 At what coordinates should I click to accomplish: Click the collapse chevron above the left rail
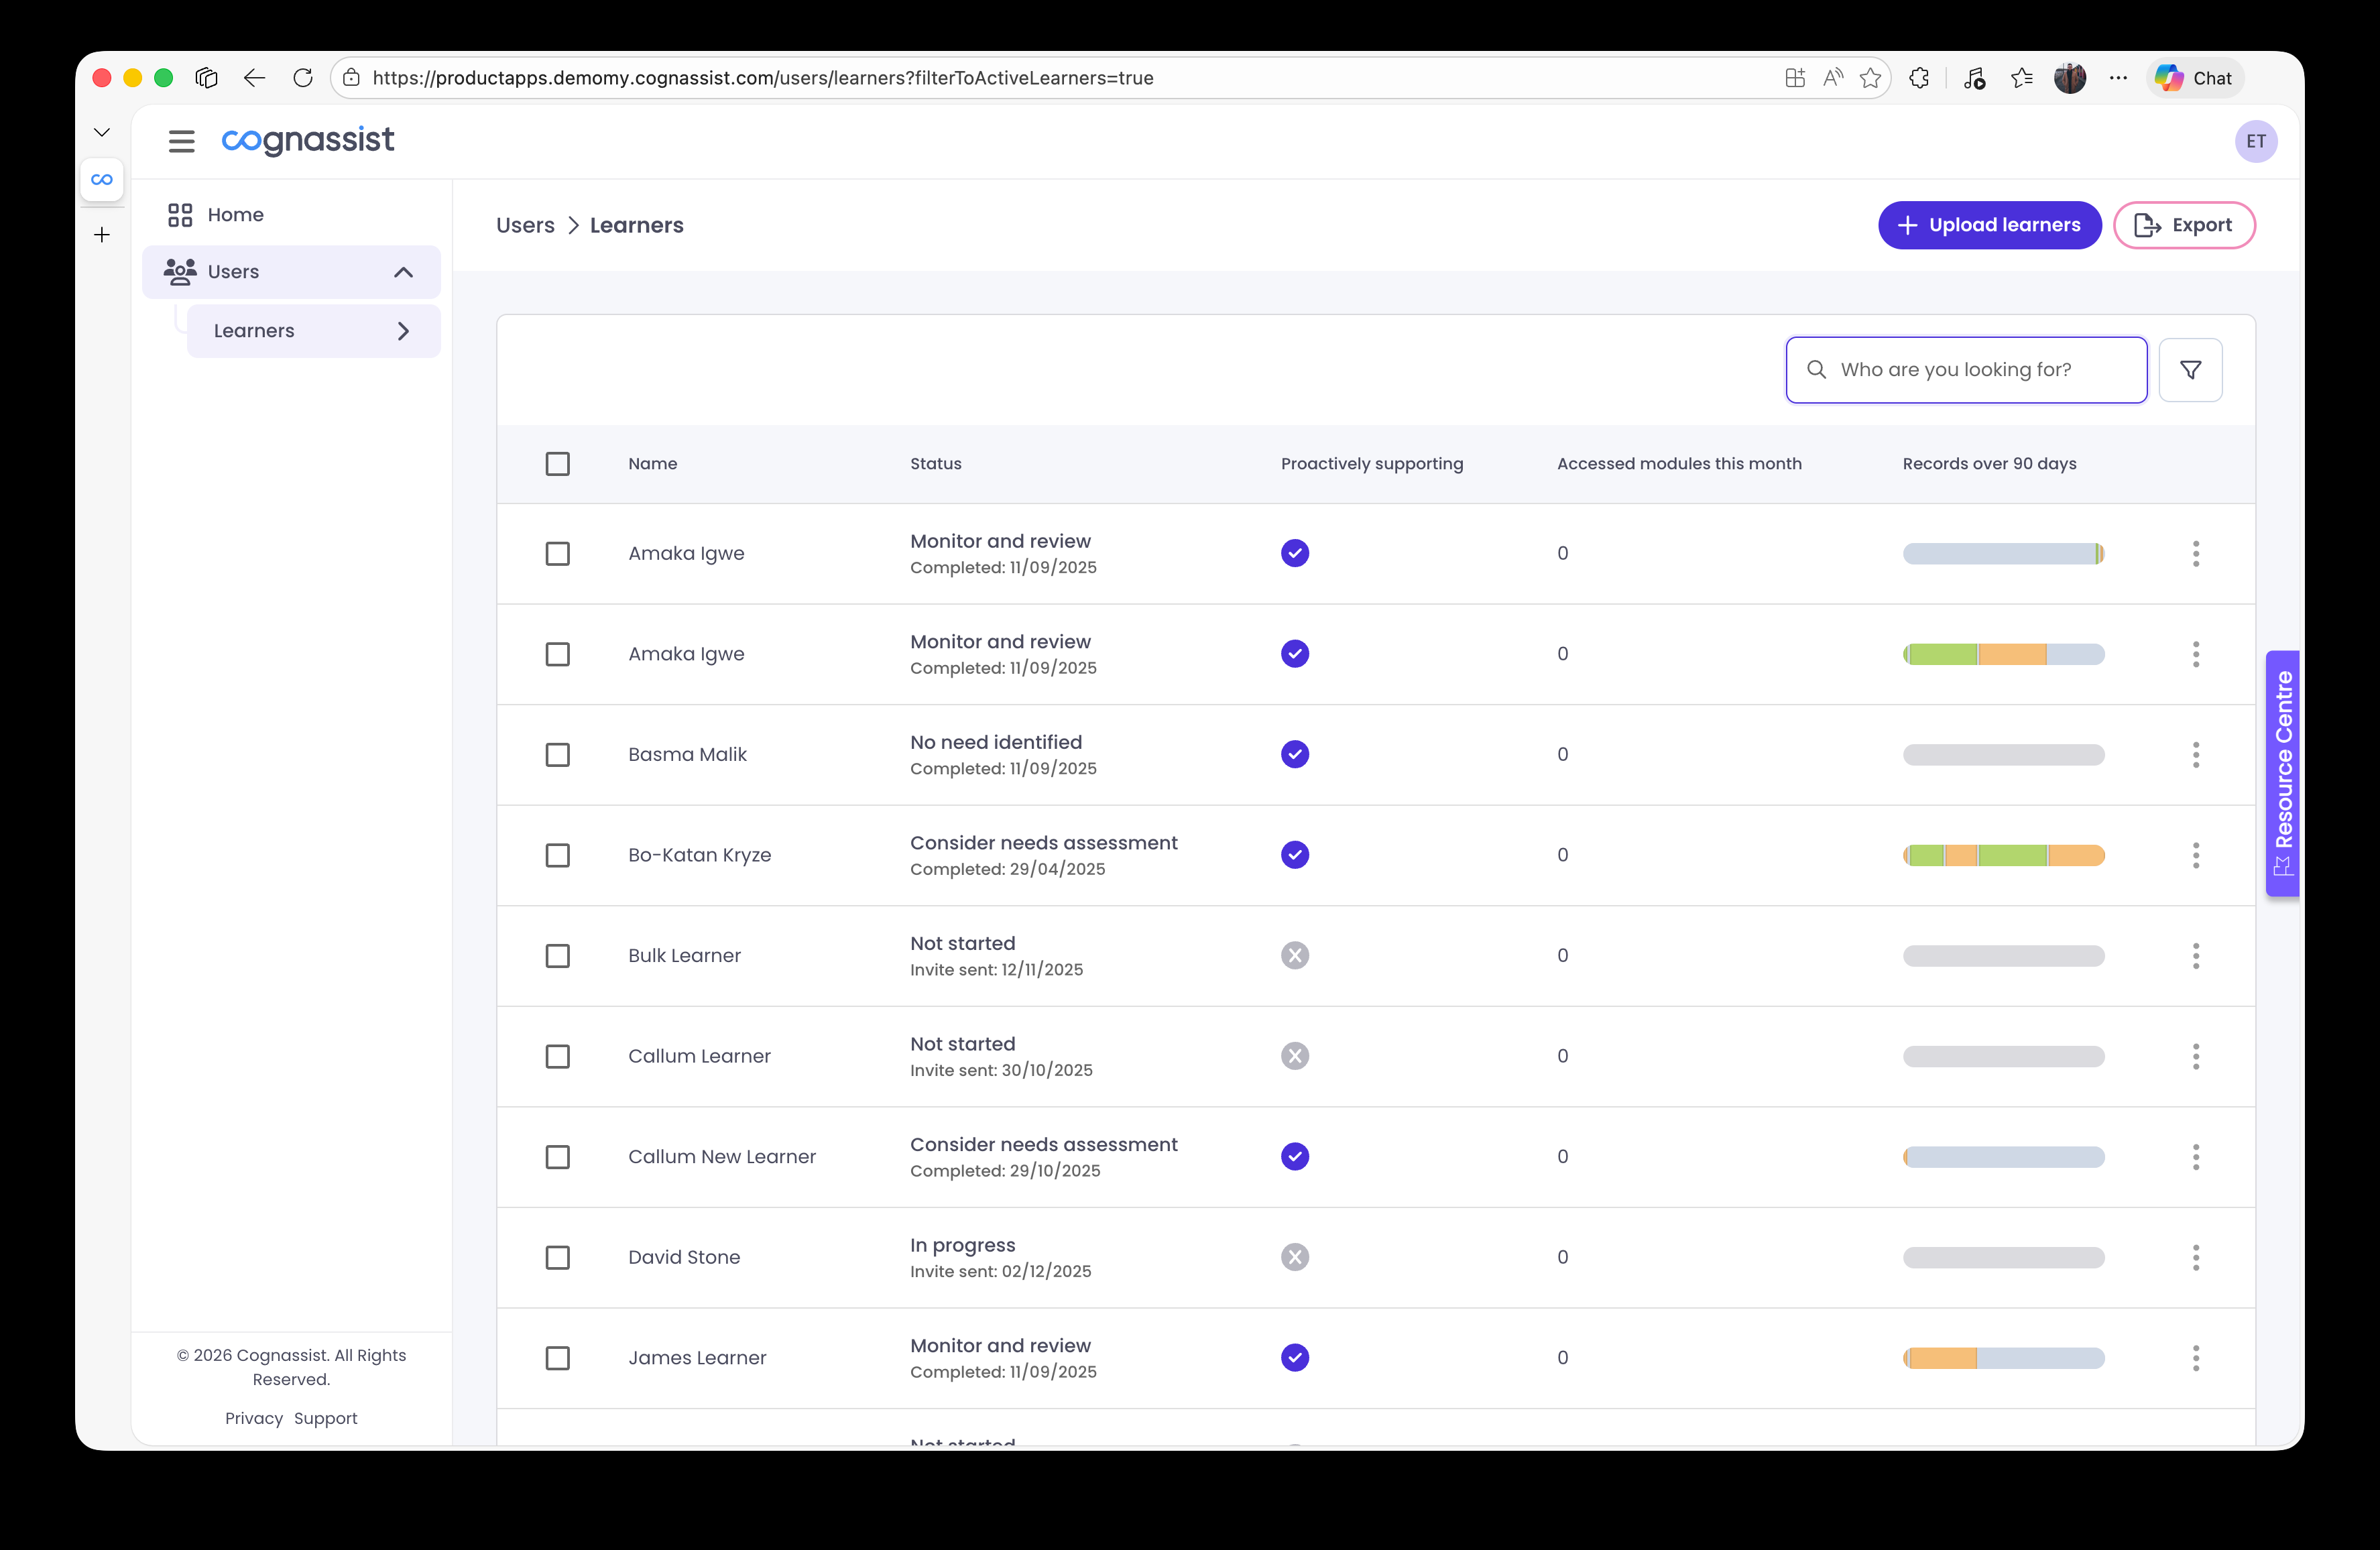coord(102,131)
